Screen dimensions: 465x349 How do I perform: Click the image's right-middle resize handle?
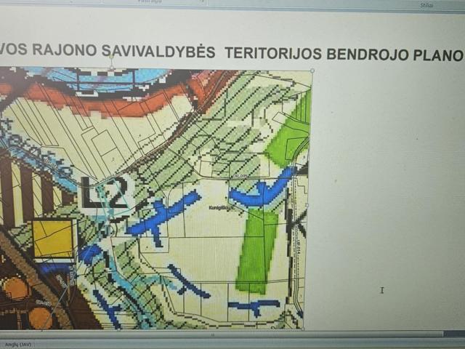tap(307, 204)
